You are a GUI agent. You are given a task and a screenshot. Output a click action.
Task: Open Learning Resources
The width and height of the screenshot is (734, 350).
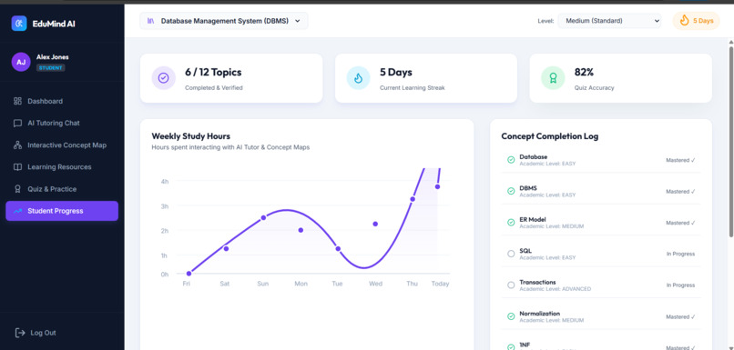pos(62,167)
